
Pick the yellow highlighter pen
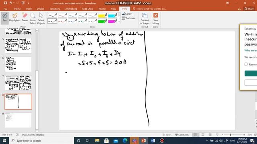pos(102,15)
